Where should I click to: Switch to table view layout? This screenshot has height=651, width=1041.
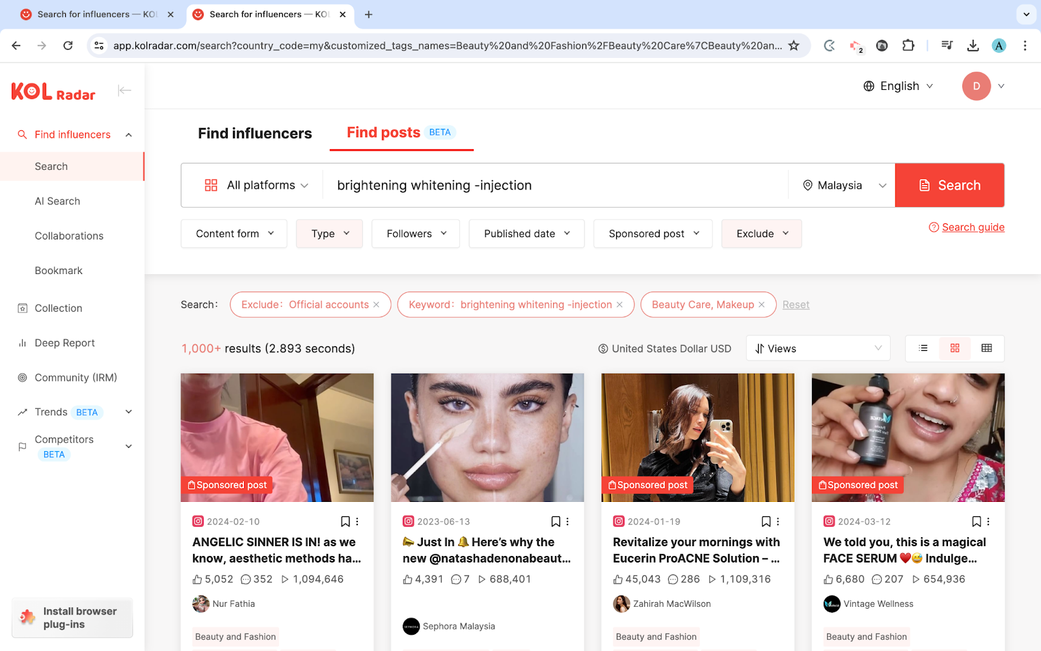pyautogui.click(x=986, y=348)
